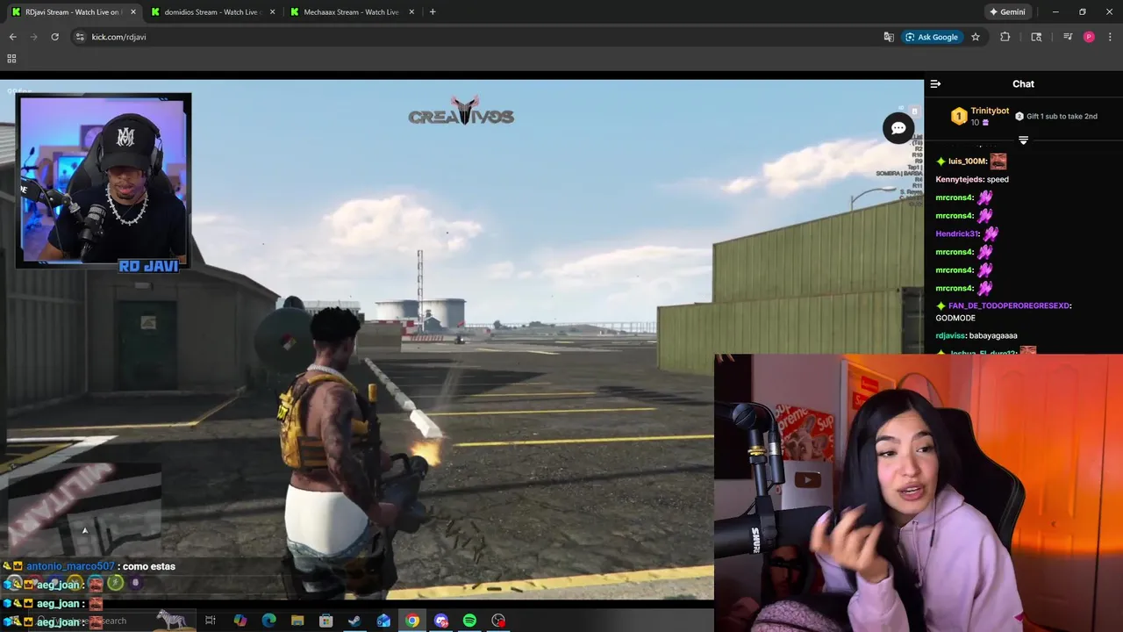Viewport: 1123px width, 632px height.
Task: Close the domidios Stream tab
Action: coord(273,12)
